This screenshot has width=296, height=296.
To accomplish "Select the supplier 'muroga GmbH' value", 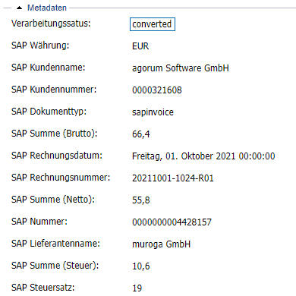I will coord(161,244).
